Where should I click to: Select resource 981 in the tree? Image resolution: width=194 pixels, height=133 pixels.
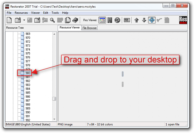click(x=28, y=77)
